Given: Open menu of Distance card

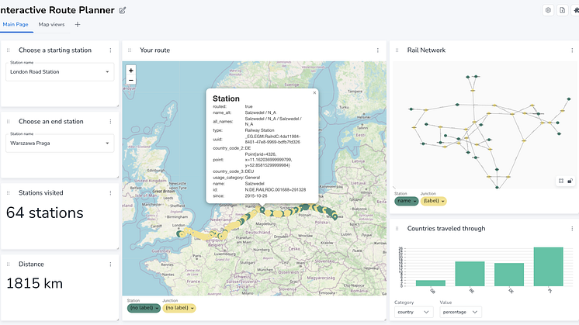Looking at the screenshot, I should coord(110,264).
